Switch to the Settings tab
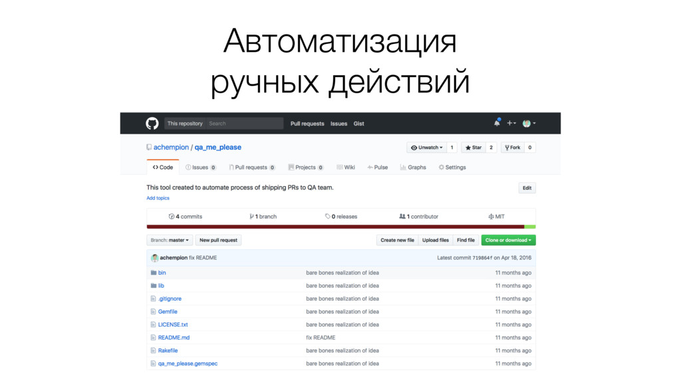The width and height of the screenshot is (681, 383). [452, 167]
